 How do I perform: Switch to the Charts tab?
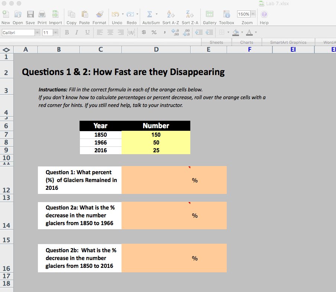247,42
